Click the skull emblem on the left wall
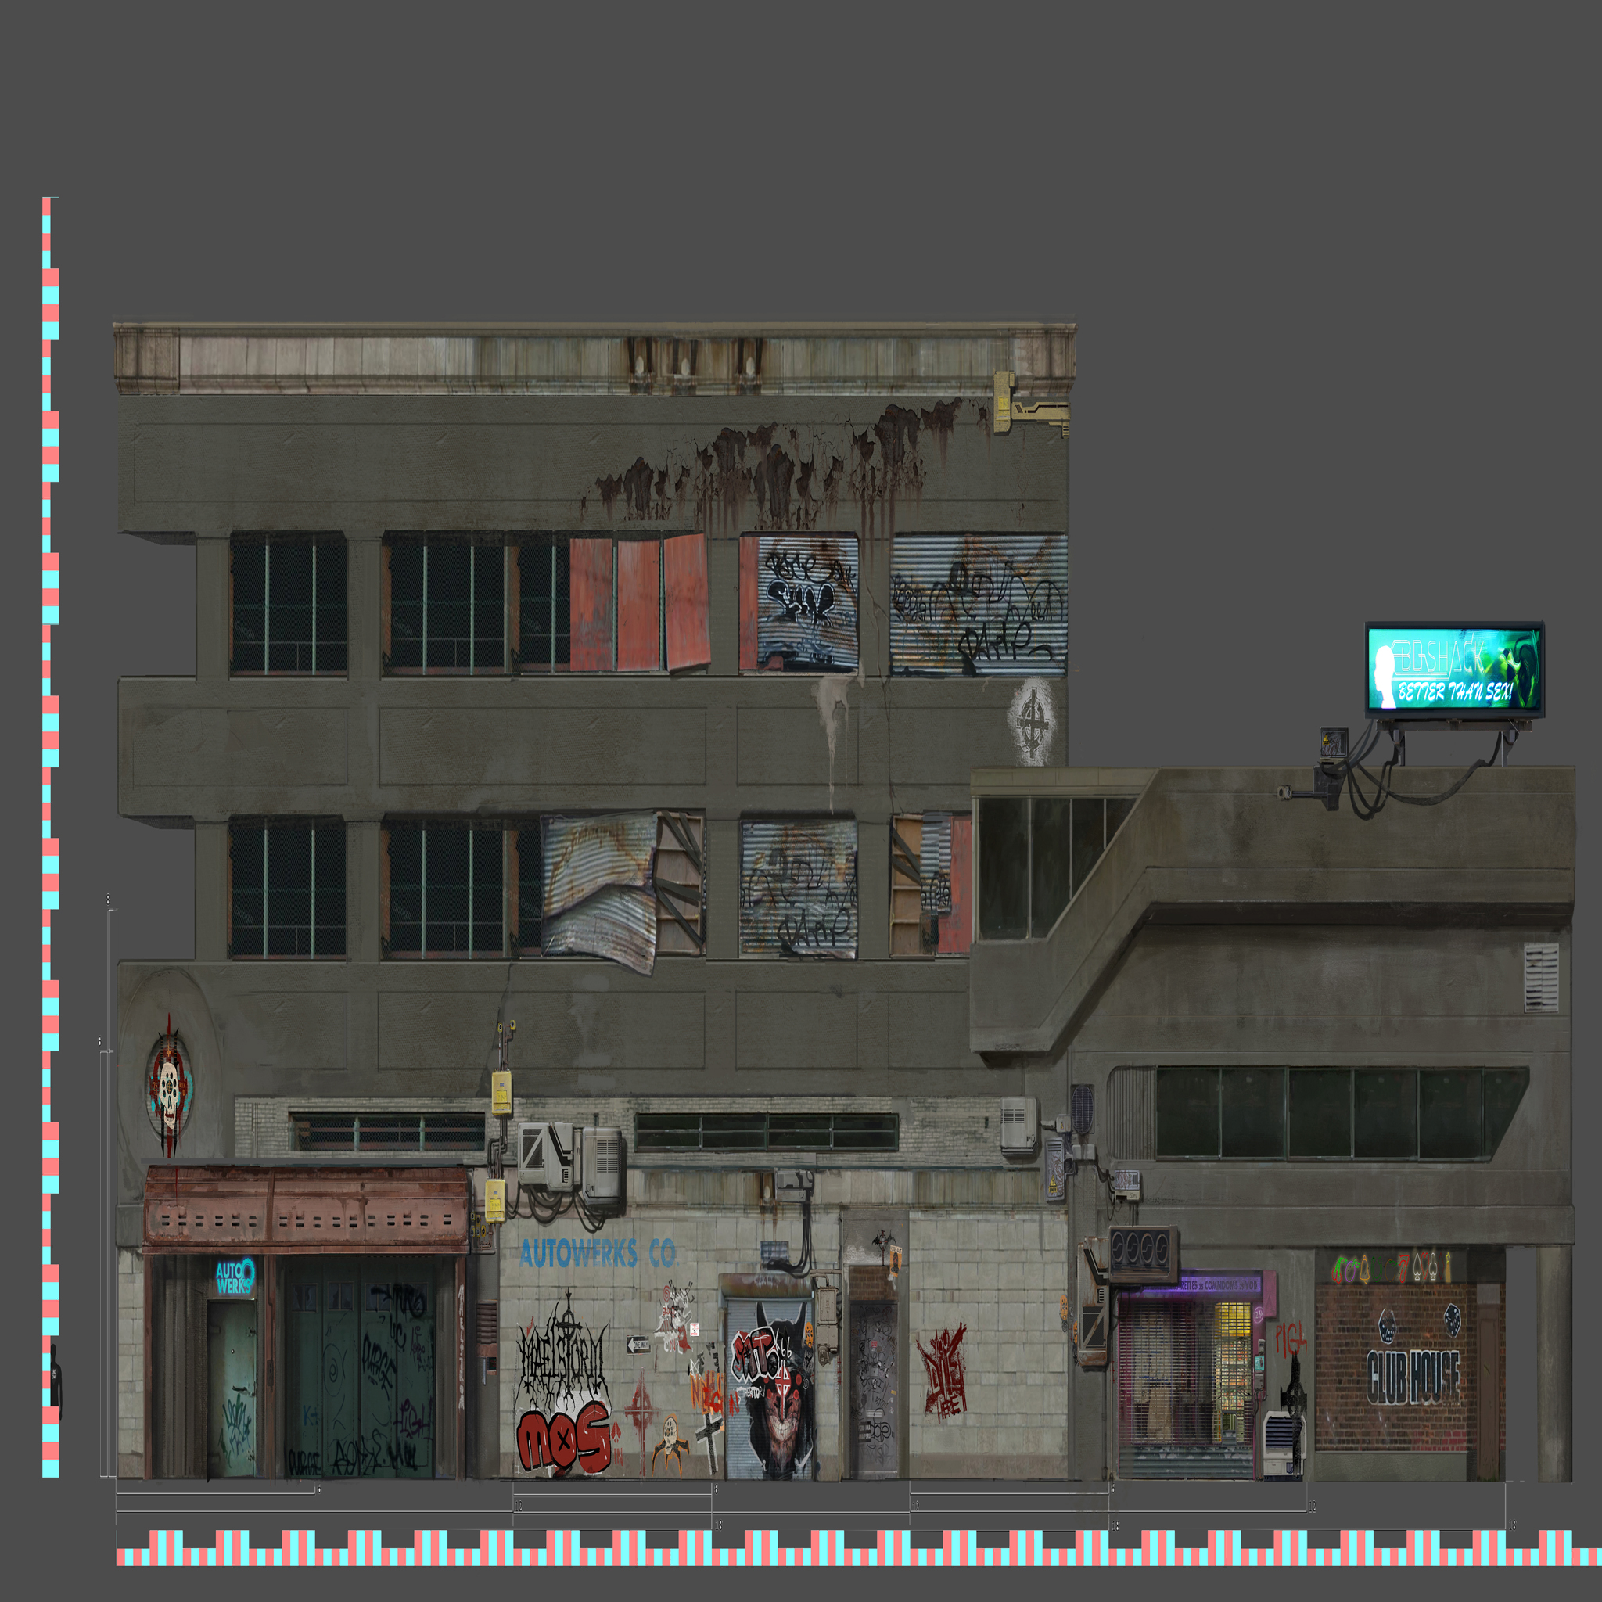Viewport: 1602px width, 1602px height. coord(169,1086)
